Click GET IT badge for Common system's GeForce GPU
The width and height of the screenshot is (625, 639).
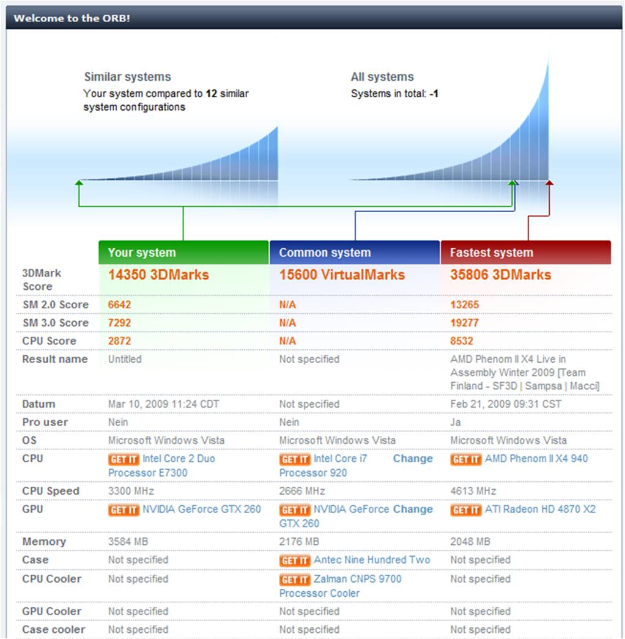click(x=295, y=510)
